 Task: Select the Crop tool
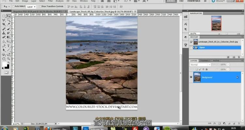click(x=4, y=24)
